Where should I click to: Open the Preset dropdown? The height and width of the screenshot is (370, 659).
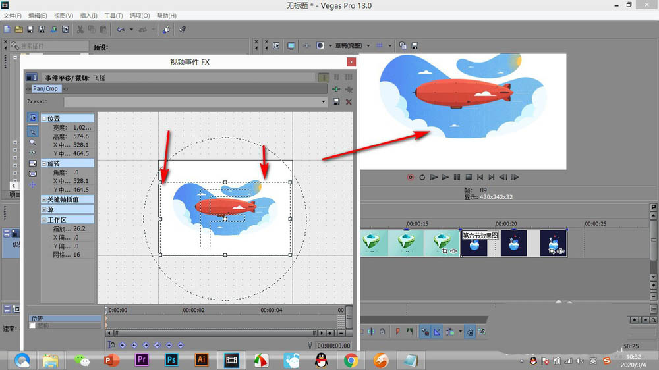tap(323, 101)
